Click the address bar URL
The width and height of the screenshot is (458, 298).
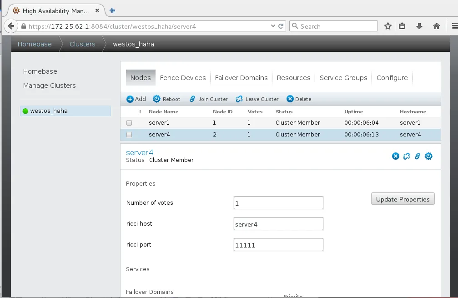(112, 26)
